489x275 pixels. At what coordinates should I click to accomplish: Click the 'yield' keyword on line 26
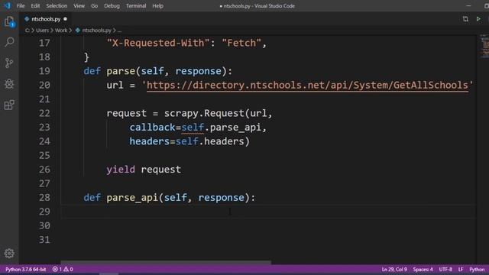click(x=121, y=170)
